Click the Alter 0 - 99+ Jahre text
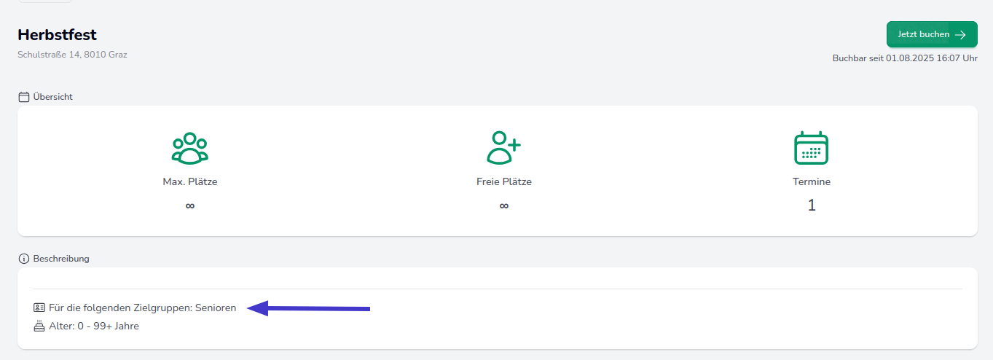 tap(93, 326)
